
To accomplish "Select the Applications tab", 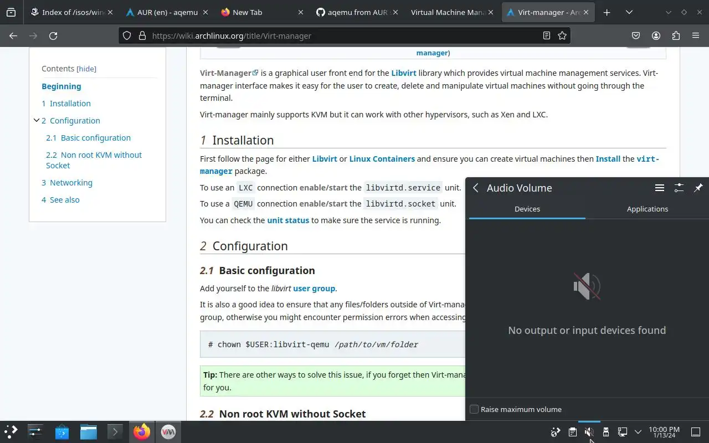I will (x=648, y=209).
